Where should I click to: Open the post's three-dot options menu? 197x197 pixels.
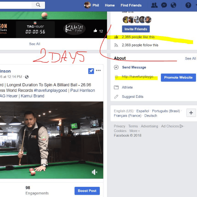point(98,71)
